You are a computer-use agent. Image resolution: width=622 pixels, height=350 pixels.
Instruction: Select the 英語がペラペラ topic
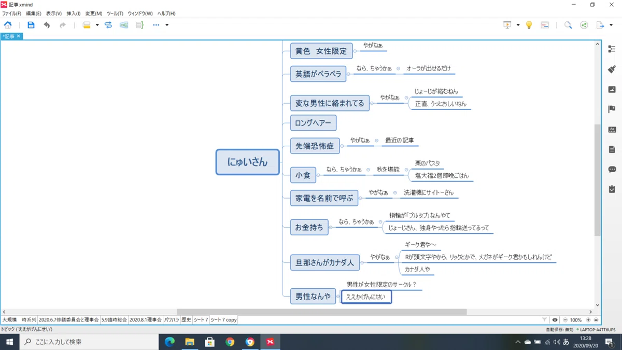point(318,74)
